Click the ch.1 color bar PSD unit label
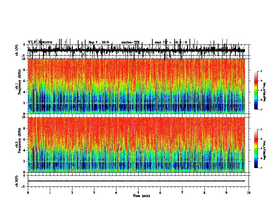The height and width of the screenshot is (216, 280). point(265,92)
